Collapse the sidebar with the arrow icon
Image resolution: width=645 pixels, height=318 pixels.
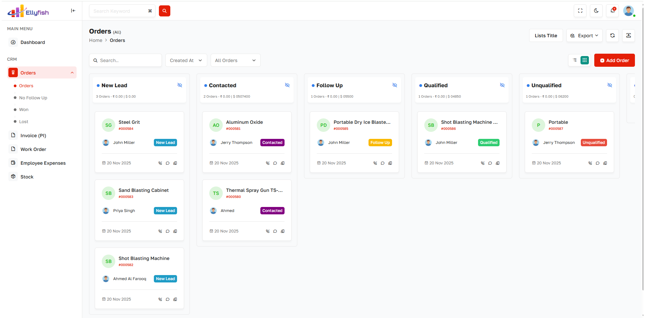73,11
